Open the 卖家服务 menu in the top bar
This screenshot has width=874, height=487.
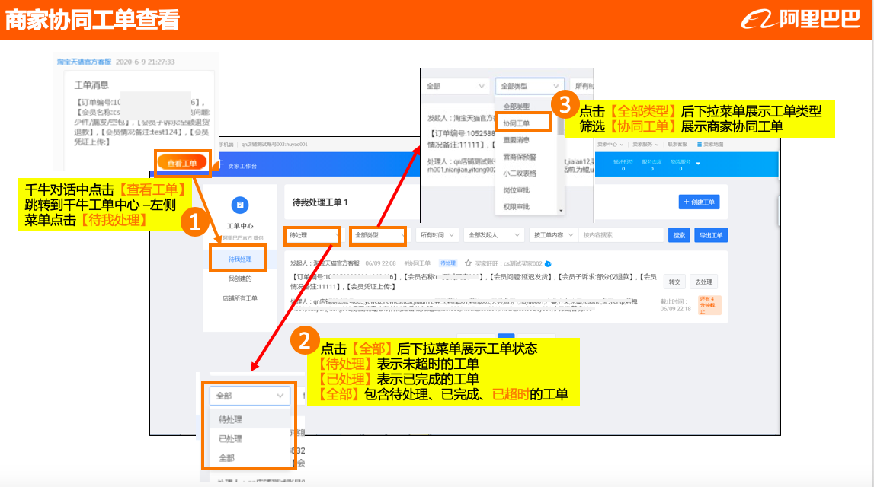[645, 145]
